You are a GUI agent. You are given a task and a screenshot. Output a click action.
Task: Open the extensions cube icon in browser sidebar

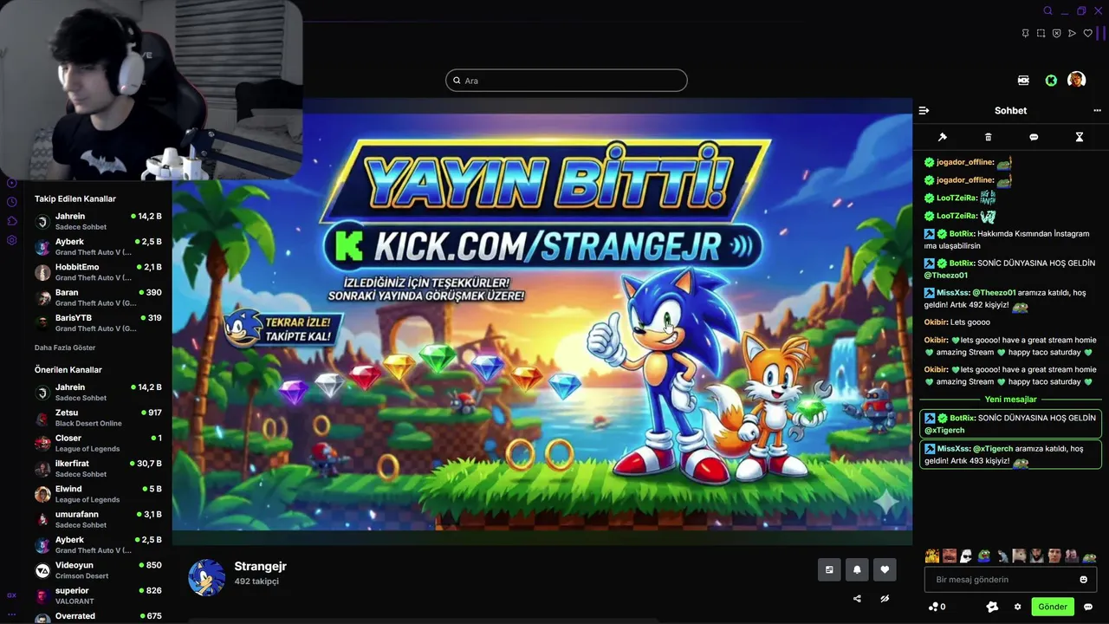pyautogui.click(x=12, y=221)
